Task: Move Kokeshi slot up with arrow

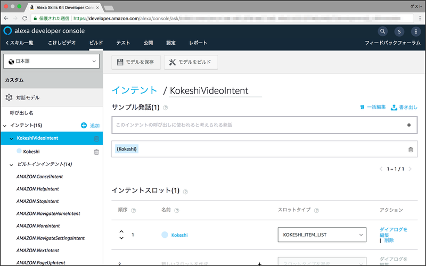Action: point(121,231)
